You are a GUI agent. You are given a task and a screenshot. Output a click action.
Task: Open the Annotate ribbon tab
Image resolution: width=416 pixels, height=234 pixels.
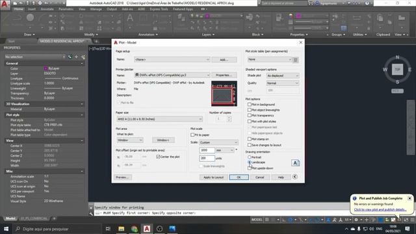pyautogui.click(x=47, y=9)
